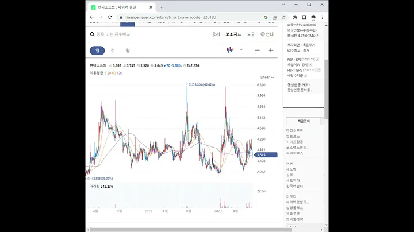Open the 보조지표 indicators menu

click(233, 34)
